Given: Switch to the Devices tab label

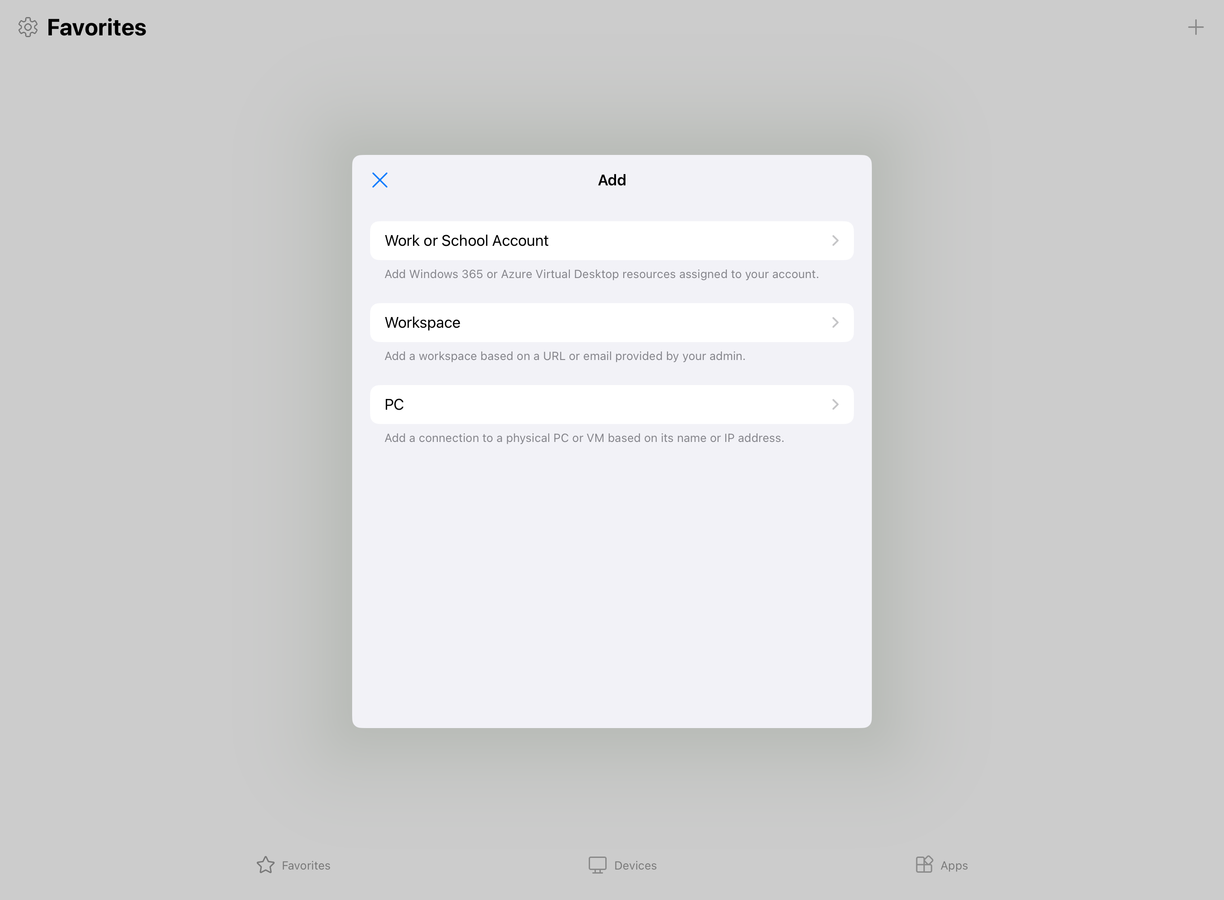Looking at the screenshot, I should point(635,865).
